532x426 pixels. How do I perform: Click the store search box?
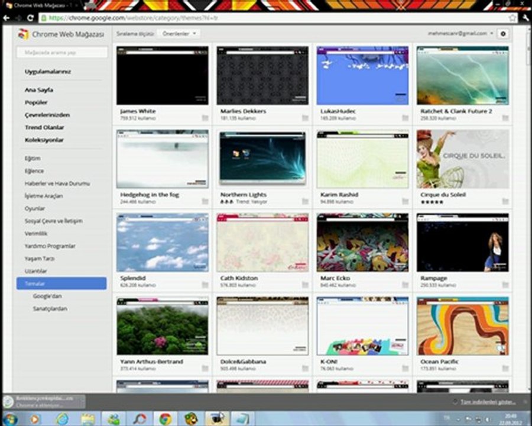pyautogui.click(x=62, y=52)
